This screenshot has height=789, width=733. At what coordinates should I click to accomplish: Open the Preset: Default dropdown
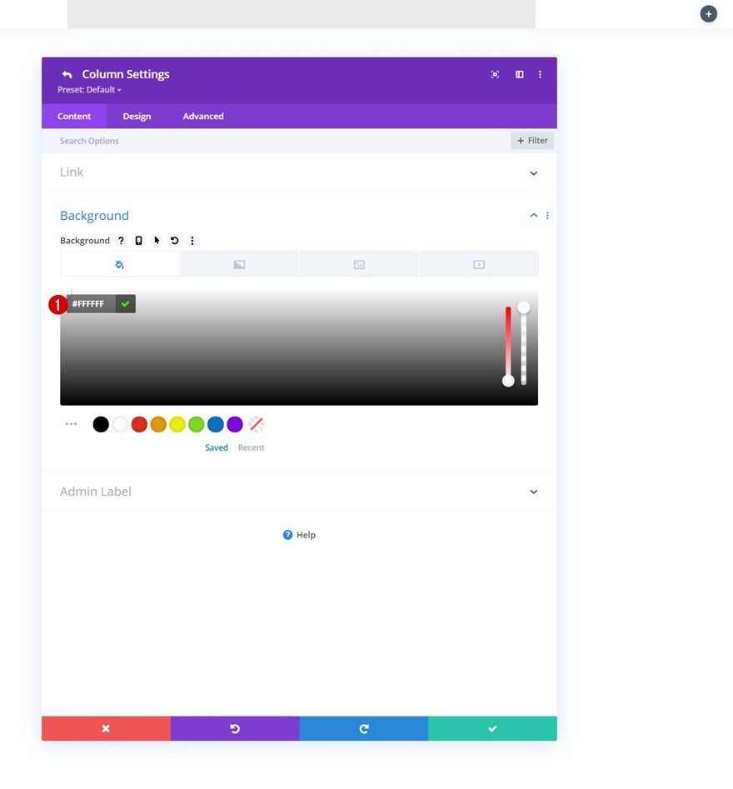pos(89,90)
